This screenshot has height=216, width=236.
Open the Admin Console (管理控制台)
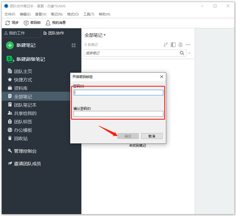22,151
